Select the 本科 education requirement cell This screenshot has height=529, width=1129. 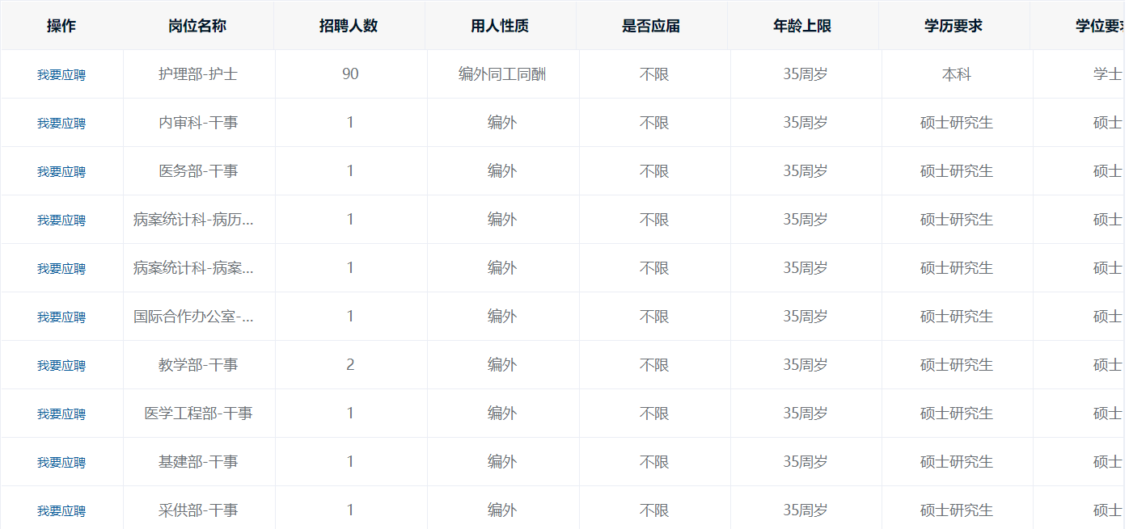957,74
